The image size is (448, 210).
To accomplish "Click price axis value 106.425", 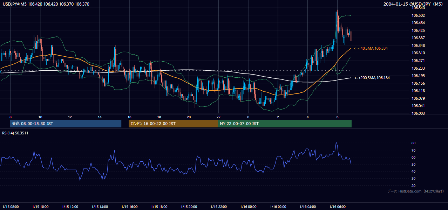I will point(418,30).
